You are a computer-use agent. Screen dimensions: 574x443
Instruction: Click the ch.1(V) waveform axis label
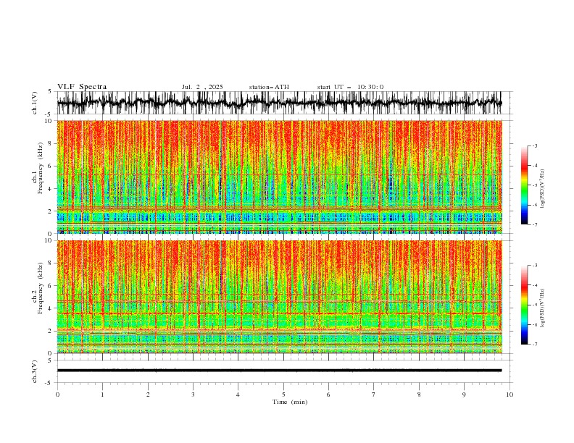point(35,103)
